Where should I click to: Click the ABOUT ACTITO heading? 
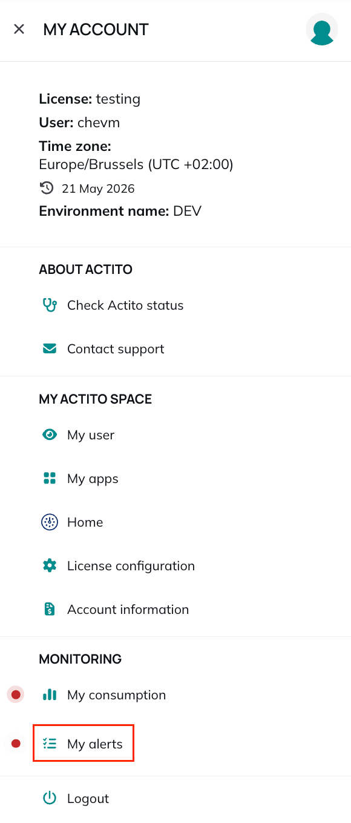coord(85,269)
